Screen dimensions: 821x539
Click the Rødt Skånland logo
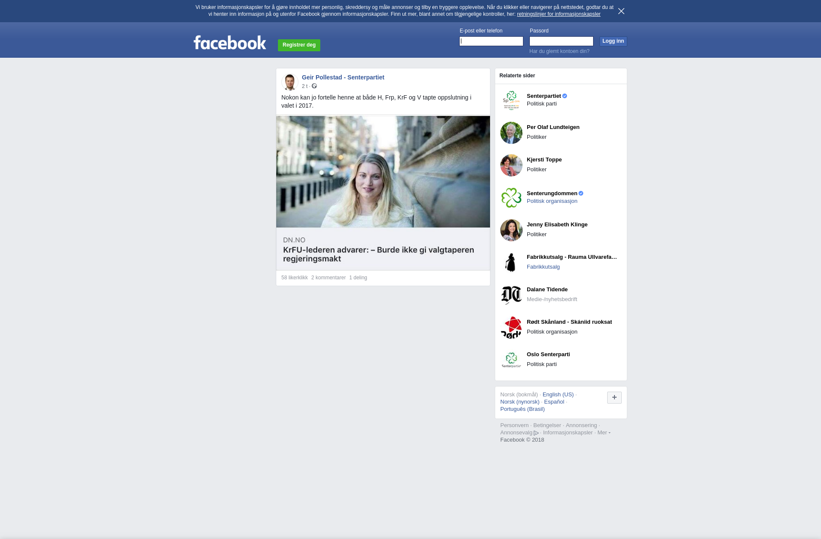[x=511, y=328]
